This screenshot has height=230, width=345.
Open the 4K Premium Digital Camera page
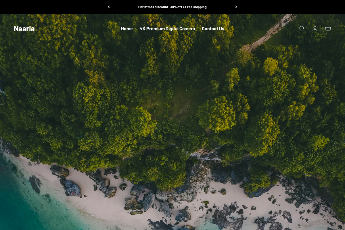(167, 28)
